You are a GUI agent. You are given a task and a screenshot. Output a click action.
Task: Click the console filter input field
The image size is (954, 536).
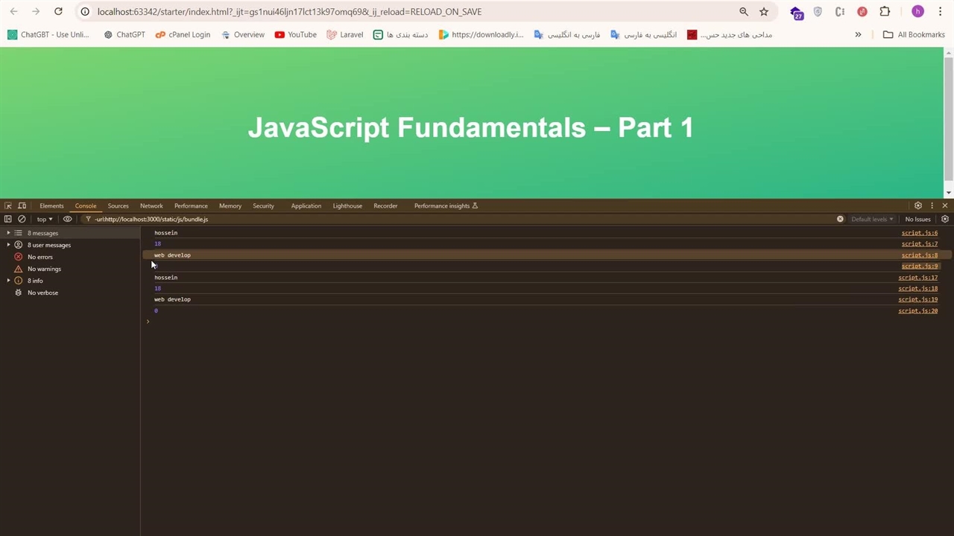coord(447,220)
